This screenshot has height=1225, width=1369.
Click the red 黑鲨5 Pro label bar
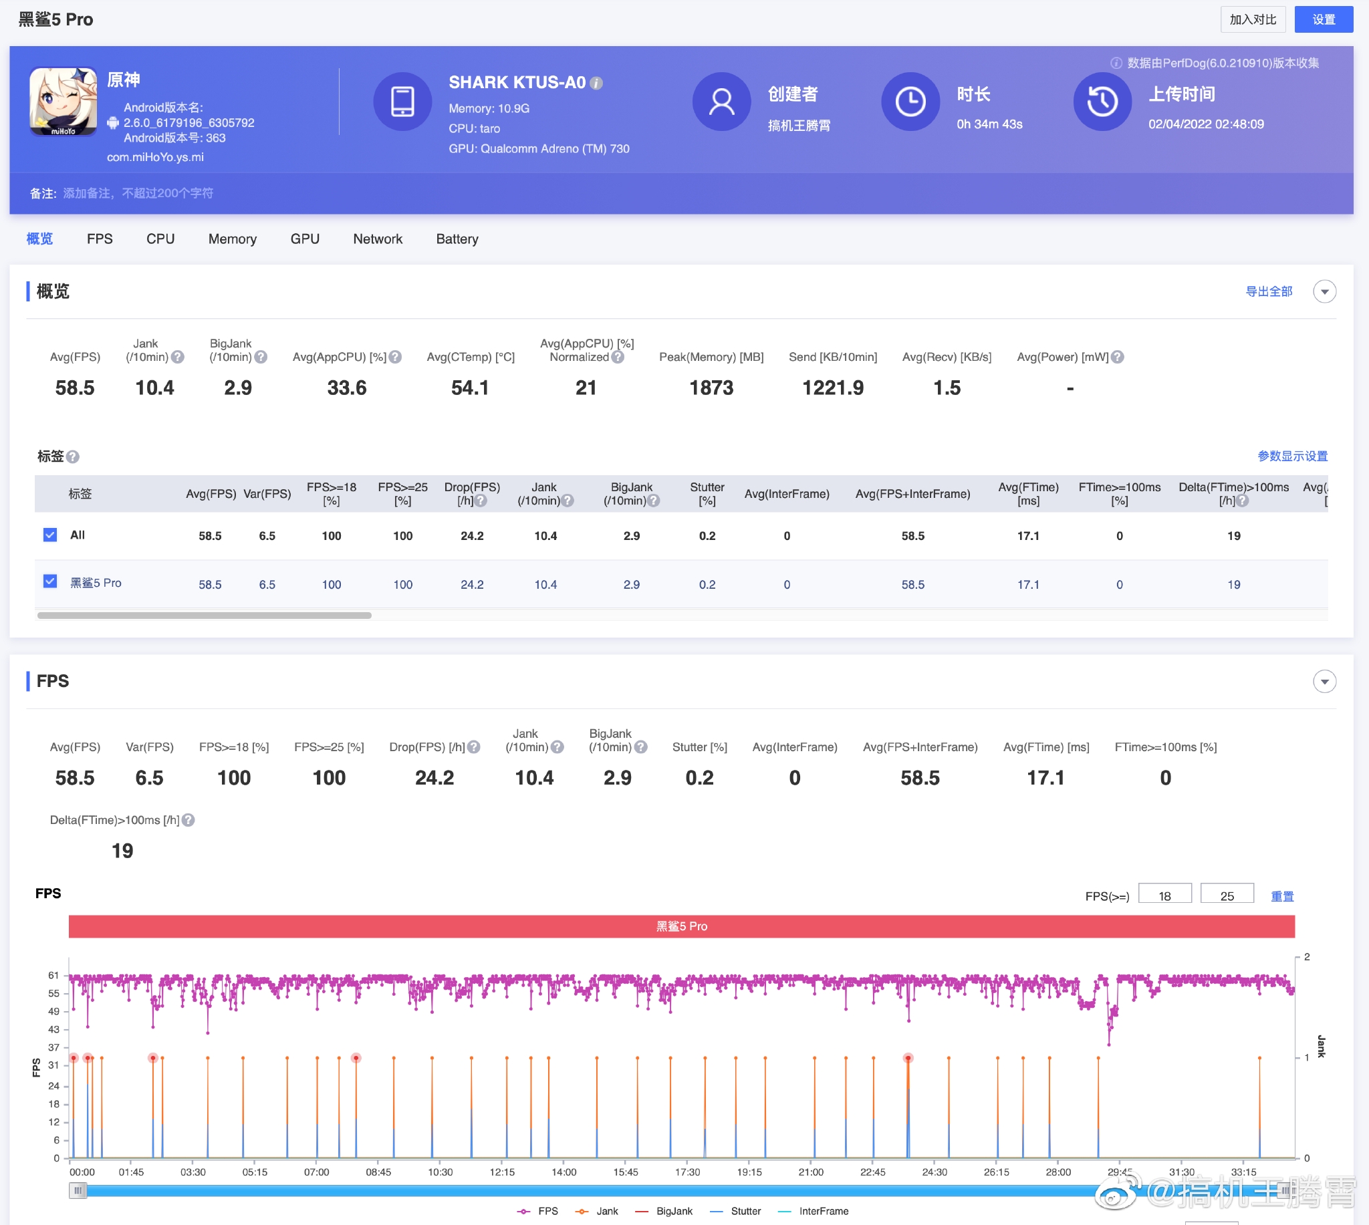[x=681, y=926]
